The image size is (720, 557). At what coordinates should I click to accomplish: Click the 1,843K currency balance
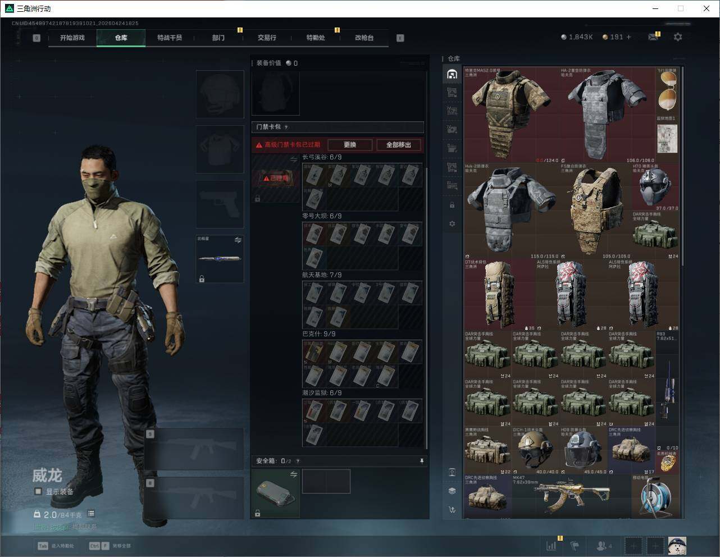click(x=577, y=37)
